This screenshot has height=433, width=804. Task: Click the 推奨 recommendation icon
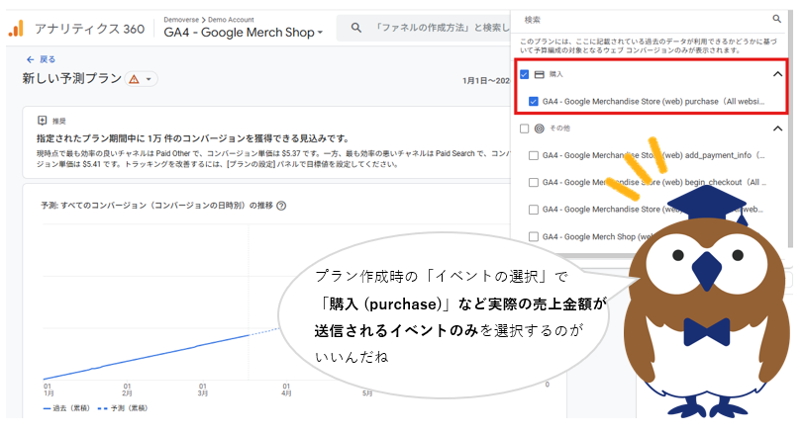(x=42, y=121)
